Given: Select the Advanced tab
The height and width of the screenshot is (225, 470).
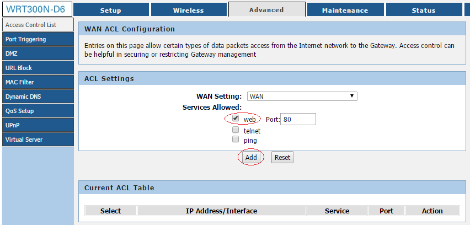Looking at the screenshot, I should [266, 9].
